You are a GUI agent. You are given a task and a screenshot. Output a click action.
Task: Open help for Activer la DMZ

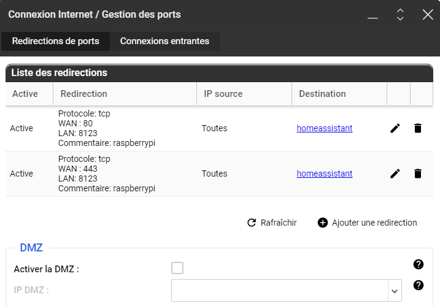pyautogui.click(x=419, y=264)
